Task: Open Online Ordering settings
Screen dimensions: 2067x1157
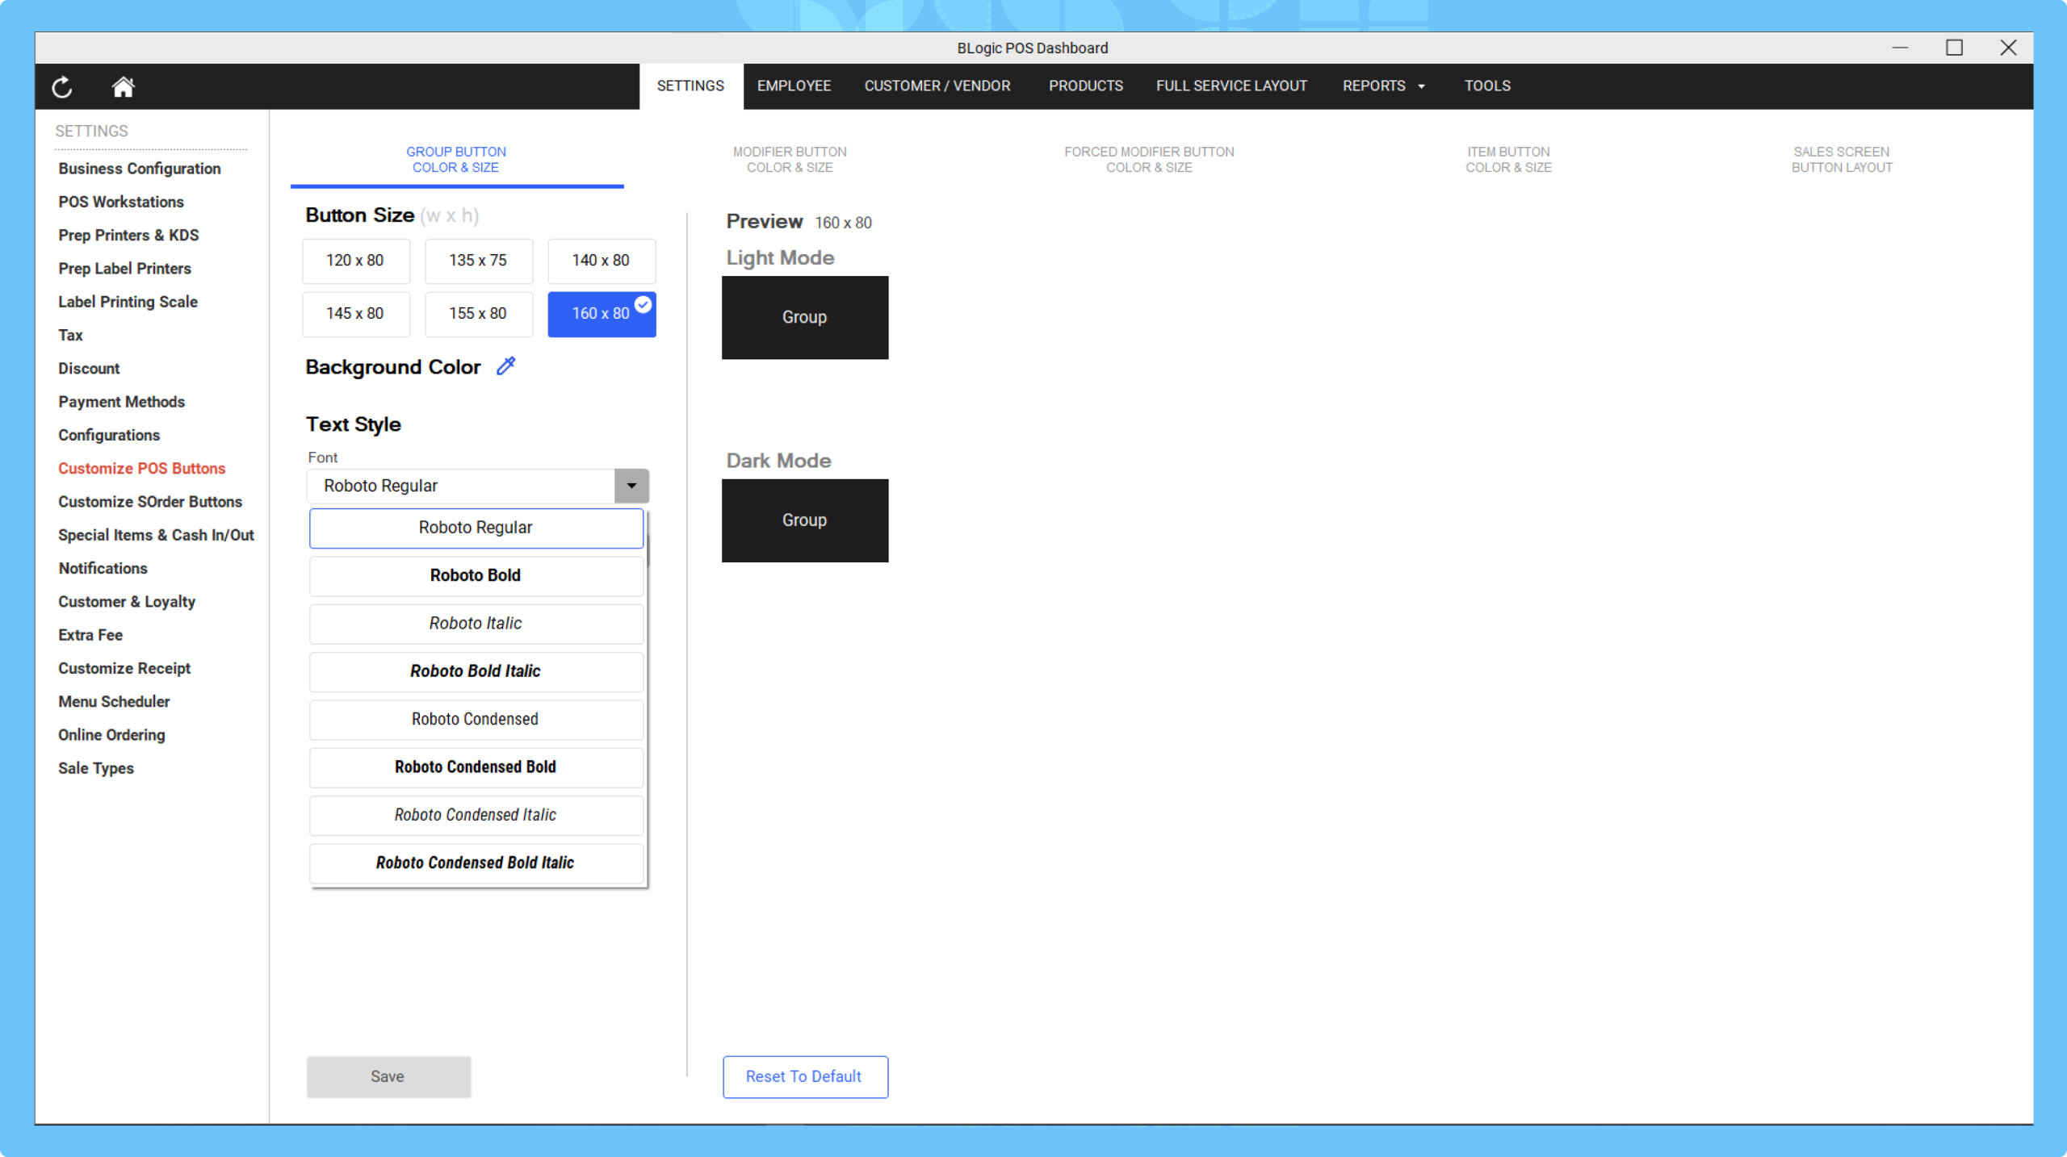Action: 111,735
